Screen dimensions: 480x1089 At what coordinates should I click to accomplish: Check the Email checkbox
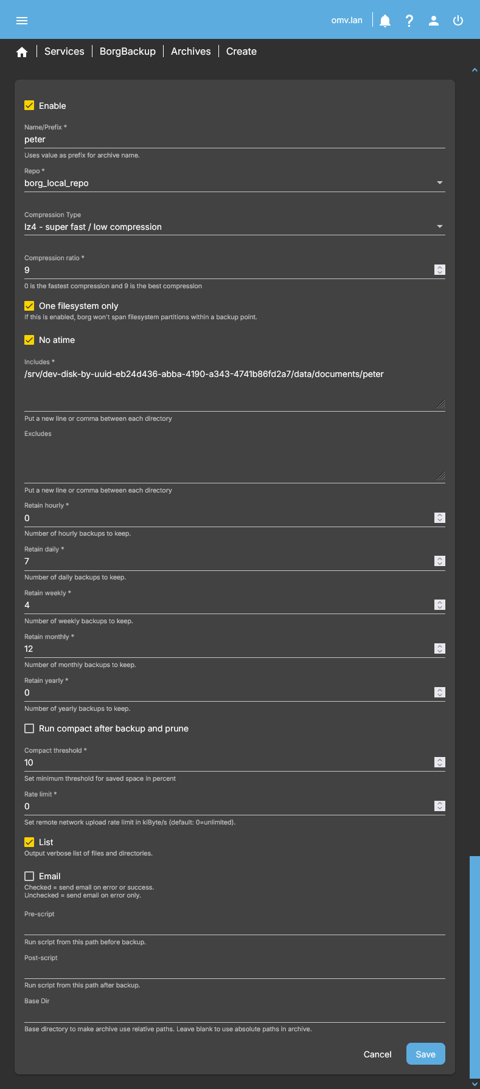29,876
